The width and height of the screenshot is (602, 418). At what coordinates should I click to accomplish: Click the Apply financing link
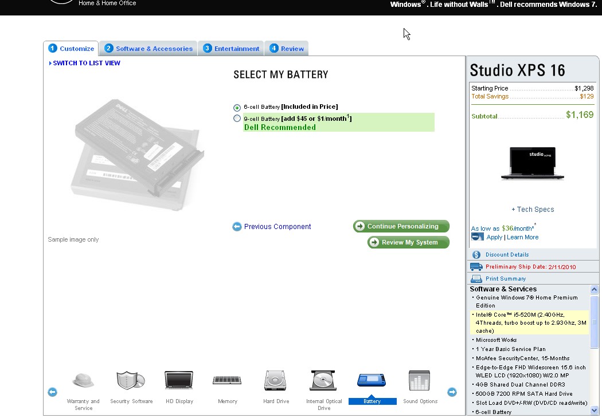tap(494, 237)
